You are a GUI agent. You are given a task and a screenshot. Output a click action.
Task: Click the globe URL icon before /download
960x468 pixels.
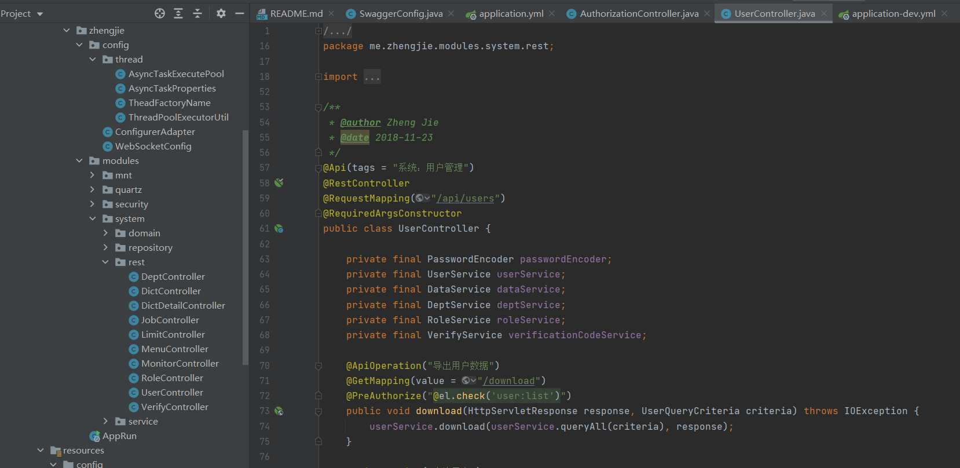pyautogui.click(x=469, y=381)
